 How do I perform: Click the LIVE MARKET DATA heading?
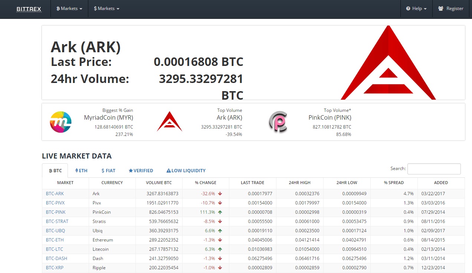click(77, 156)
